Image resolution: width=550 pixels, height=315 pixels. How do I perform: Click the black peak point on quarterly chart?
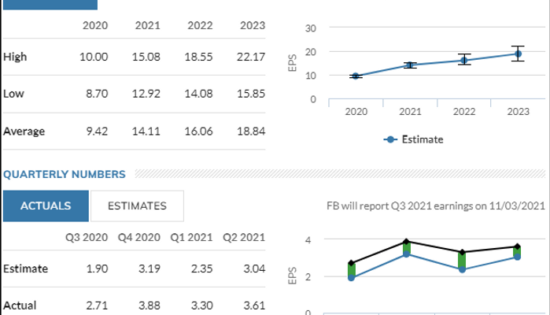point(407,242)
